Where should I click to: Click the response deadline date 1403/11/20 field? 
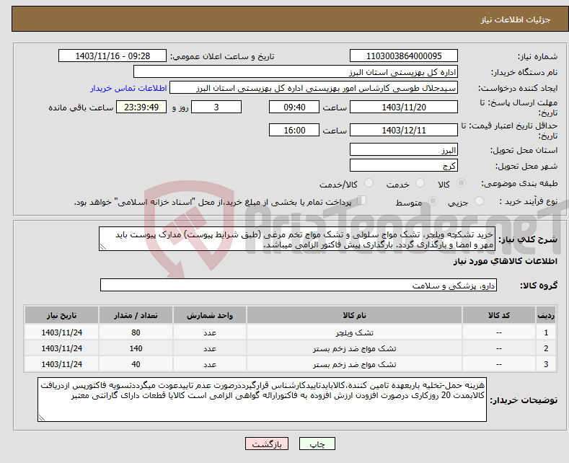click(x=404, y=107)
